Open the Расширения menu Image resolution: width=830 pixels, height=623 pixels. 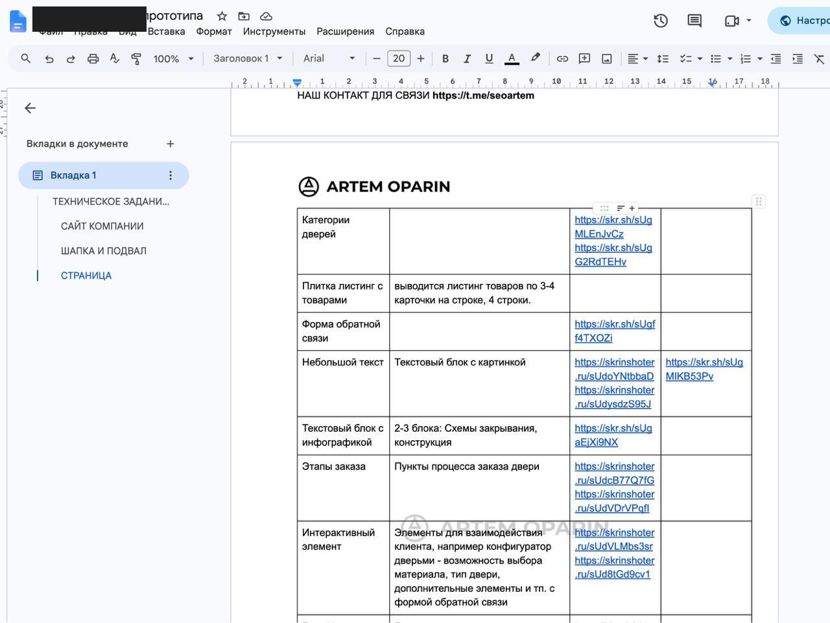(345, 31)
